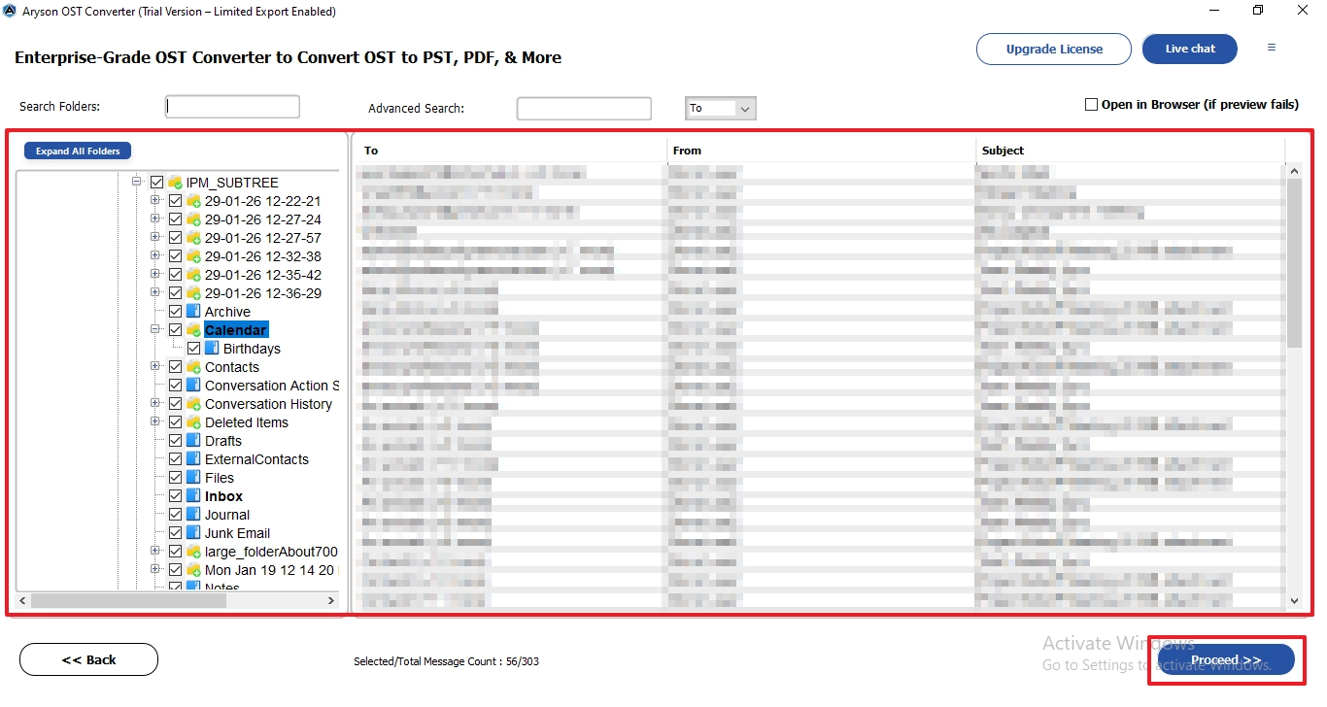Click the blue icon next to Archive

pyautogui.click(x=193, y=312)
